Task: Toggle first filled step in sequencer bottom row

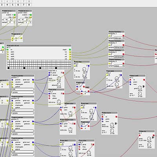Action: coord(9,68)
